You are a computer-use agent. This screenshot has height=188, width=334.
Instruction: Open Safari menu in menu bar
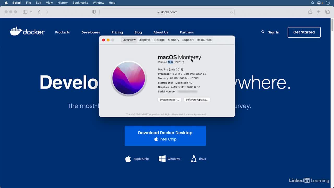pos(17,3)
